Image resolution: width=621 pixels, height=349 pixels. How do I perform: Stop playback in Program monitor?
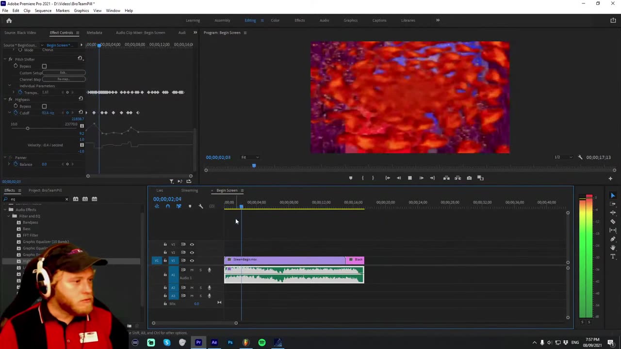(409, 178)
